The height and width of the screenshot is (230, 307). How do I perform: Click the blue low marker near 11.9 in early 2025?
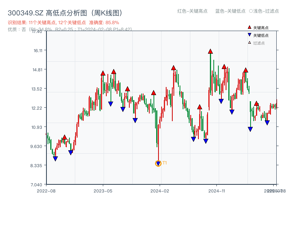click(232, 112)
